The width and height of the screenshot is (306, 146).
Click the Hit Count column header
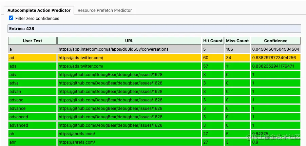click(213, 41)
